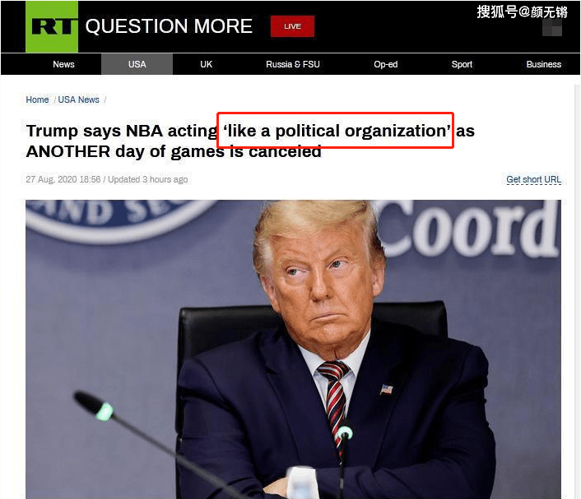Select the Op-ed menu item
Image resolution: width=581 pixels, height=499 pixels.
386,64
